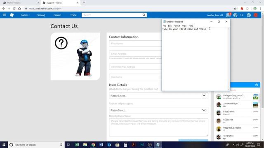
Task: Open the Roblox notifications icon with red badge
Action: pos(228,15)
